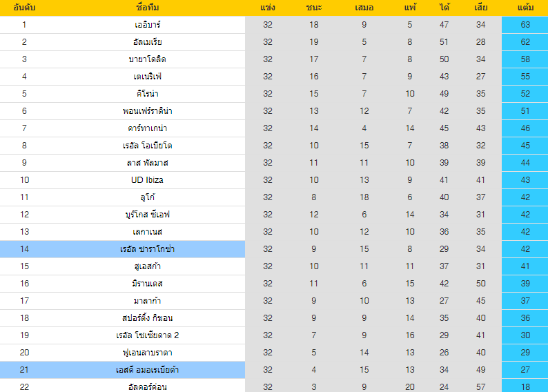Select the เสีย goals-against column header
The image size is (548, 392).
(x=481, y=8)
